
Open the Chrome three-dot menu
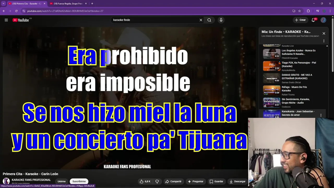[x=330, y=11]
